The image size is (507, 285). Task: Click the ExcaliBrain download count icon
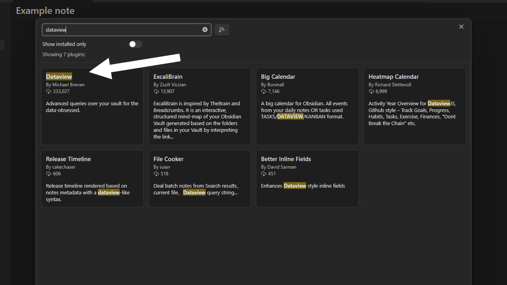click(x=156, y=91)
